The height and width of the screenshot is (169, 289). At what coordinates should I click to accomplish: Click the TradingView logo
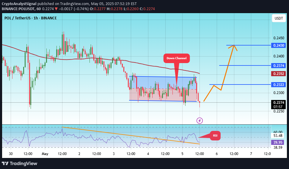[x=20, y=163]
